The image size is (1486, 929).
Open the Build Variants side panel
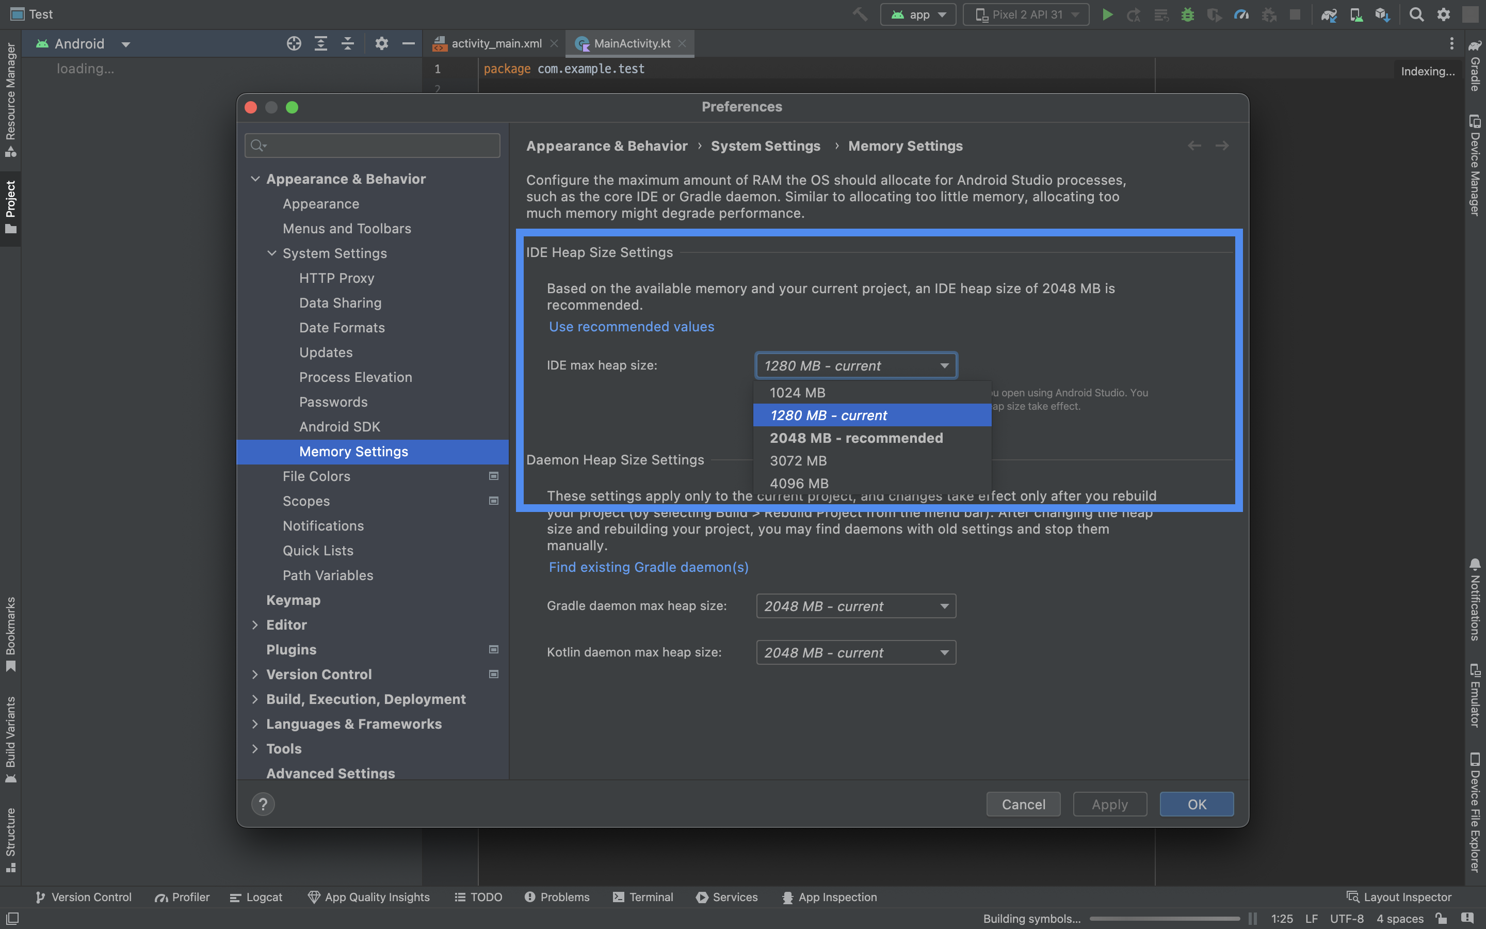[x=10, y=739]
